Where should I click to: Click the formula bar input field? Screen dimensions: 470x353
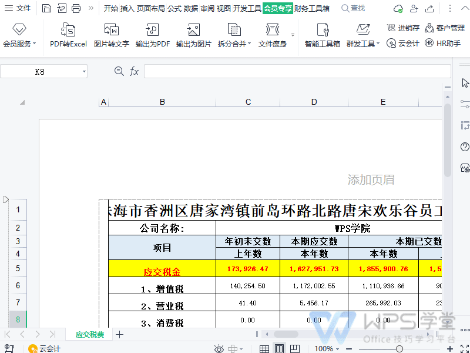[x=294, y=71]
